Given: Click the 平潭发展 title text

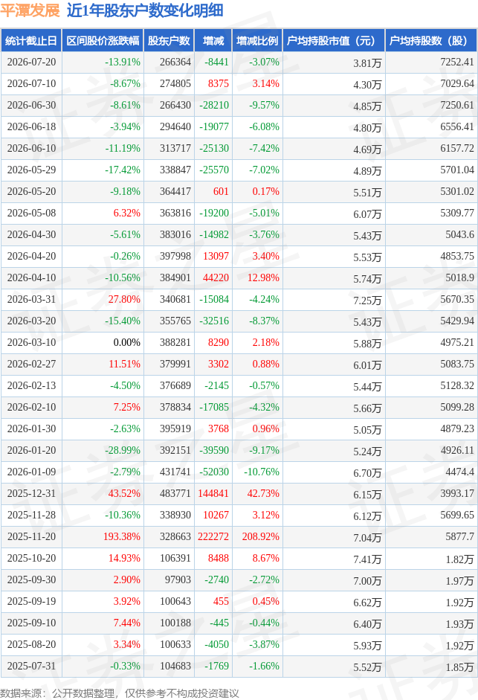Looking at the screenshot, I should click(x=30, y=10).
